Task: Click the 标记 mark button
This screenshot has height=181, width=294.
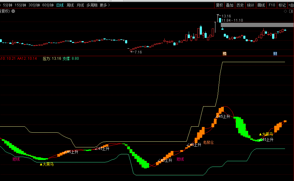Action: click(x=282, y=5)
